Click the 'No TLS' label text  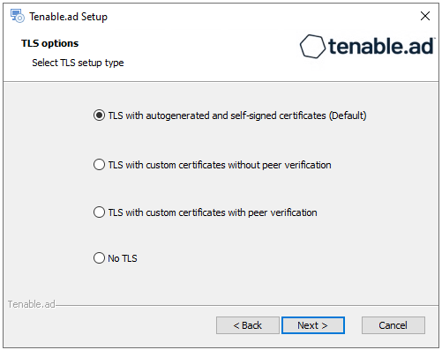[123, 258]
